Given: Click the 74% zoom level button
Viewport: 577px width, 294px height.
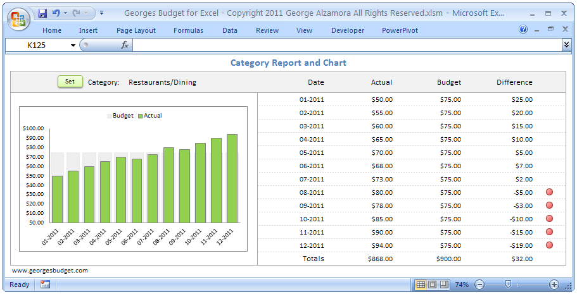Looking at the screenshot, I should click(x=462, y=285).
